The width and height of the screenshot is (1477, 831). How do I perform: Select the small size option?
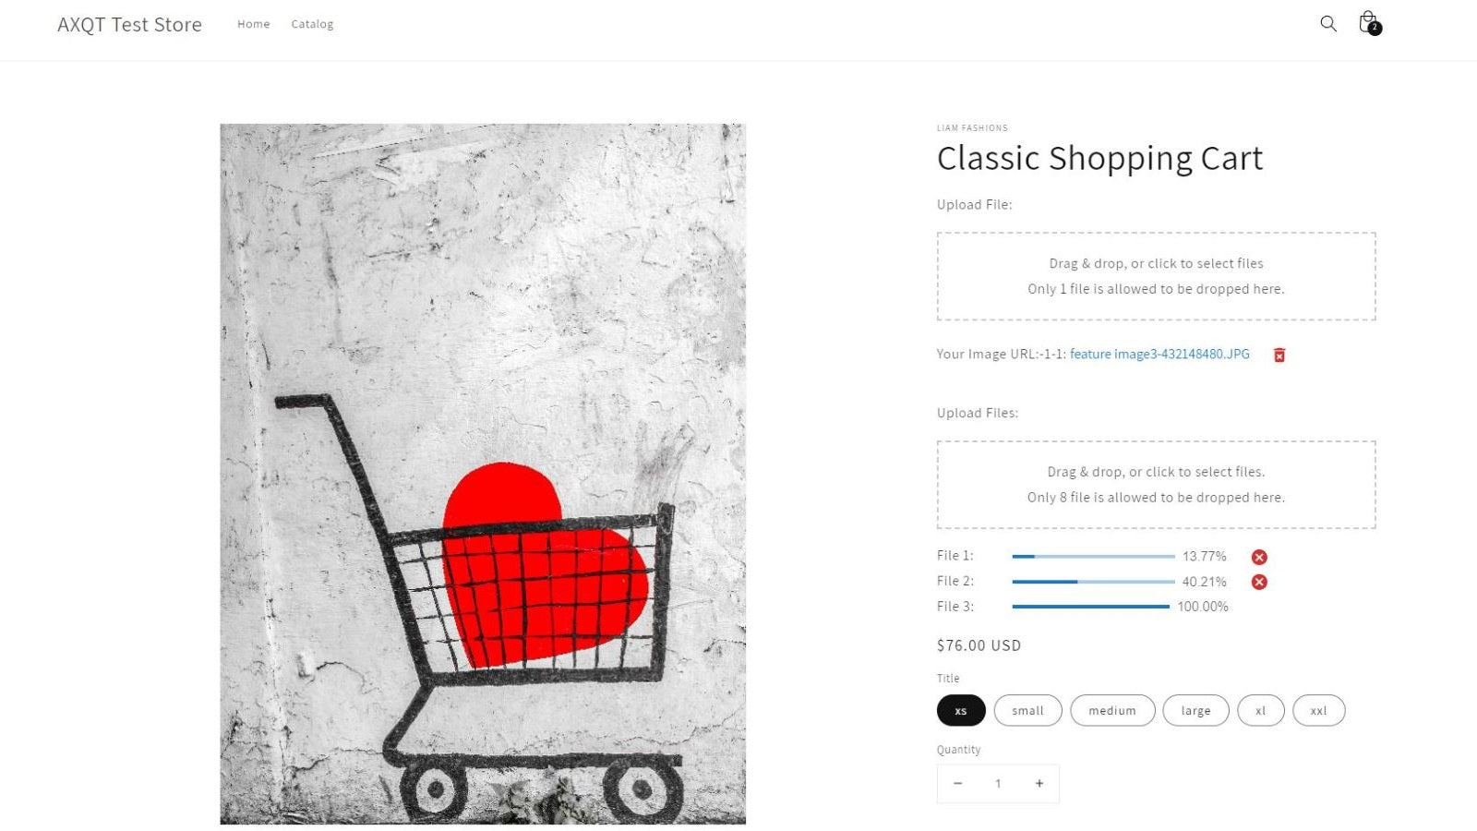coord(1027,711)
